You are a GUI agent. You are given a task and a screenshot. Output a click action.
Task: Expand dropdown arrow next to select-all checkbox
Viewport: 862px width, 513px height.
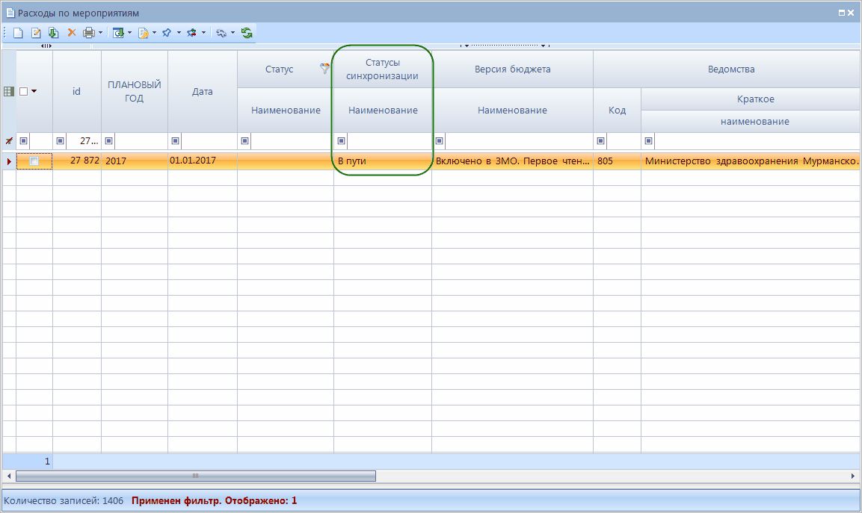[x=34, y=91]
